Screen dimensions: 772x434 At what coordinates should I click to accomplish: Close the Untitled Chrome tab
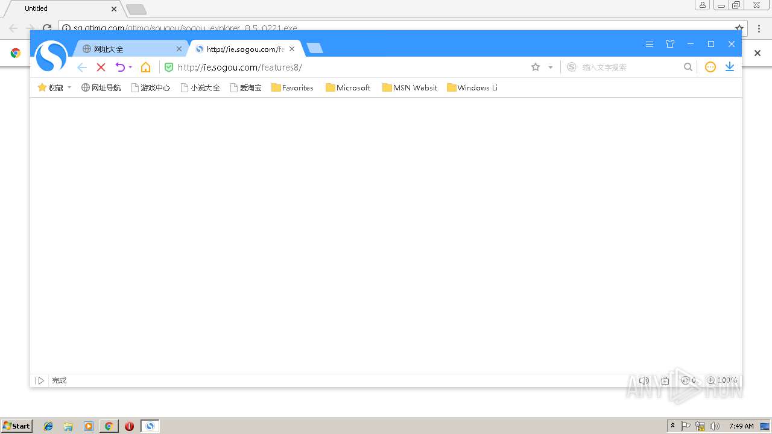click(114, 8)
